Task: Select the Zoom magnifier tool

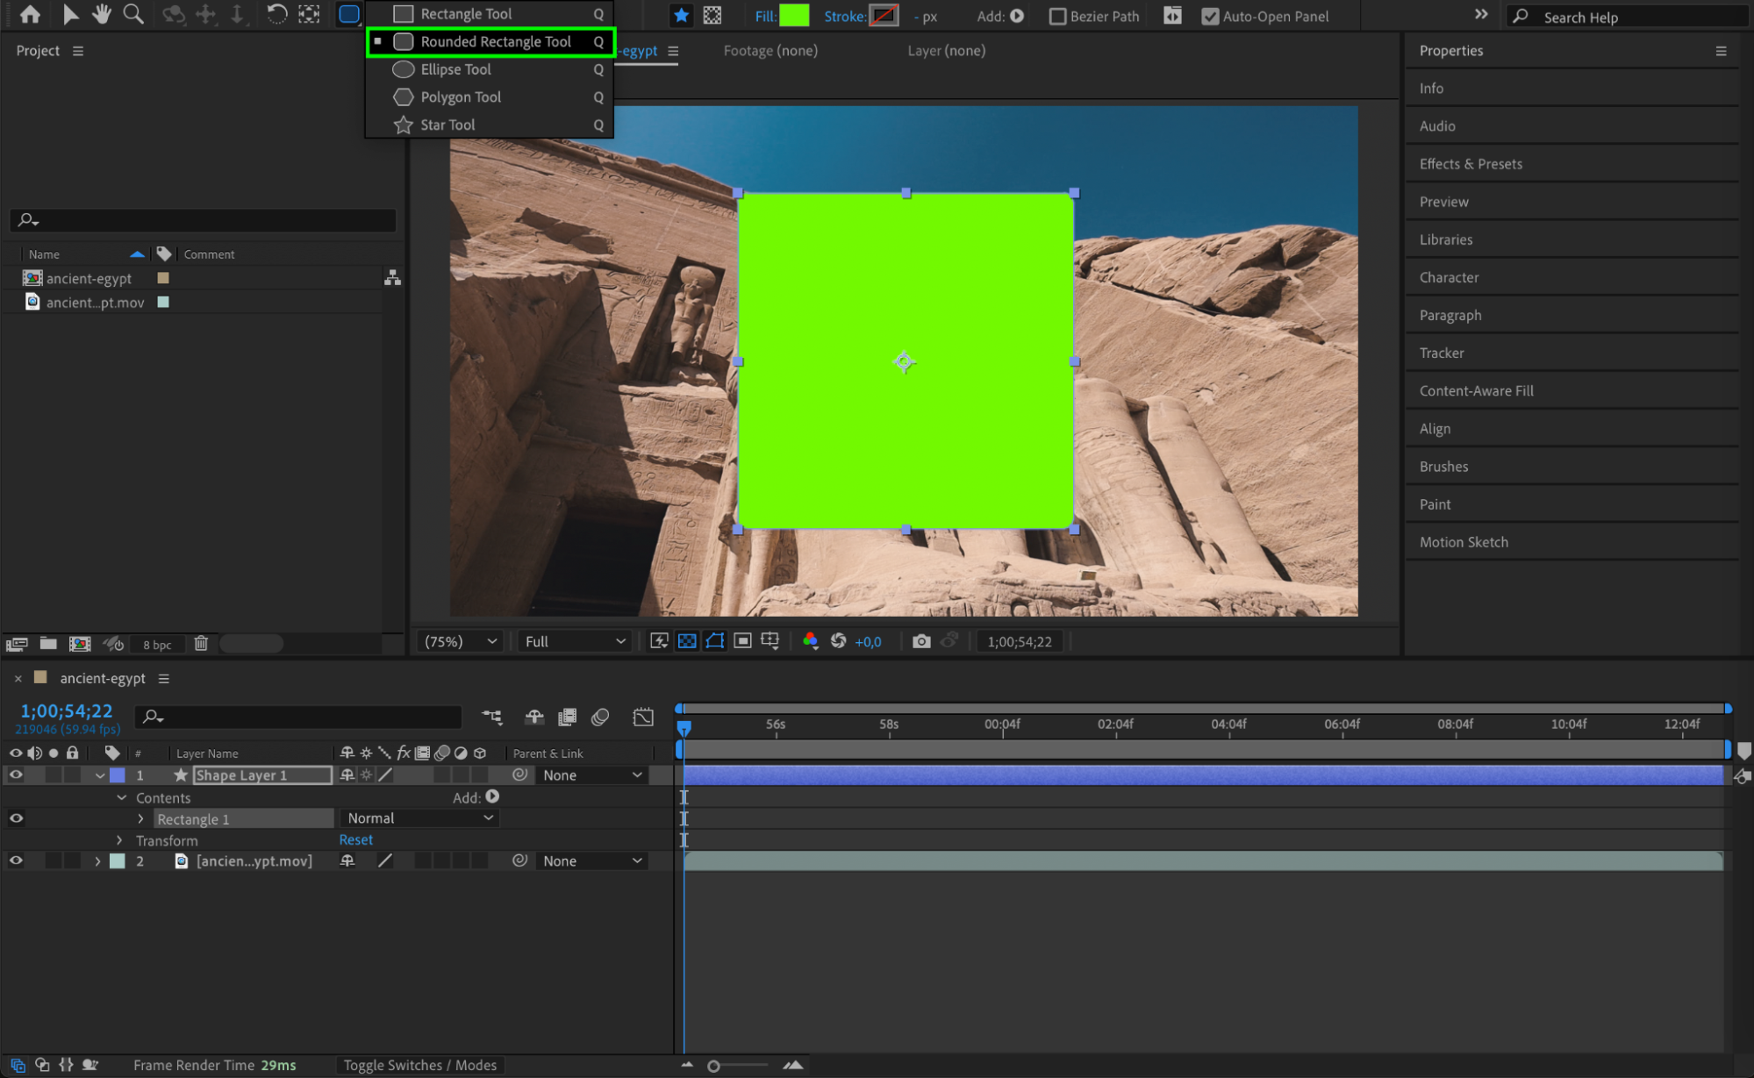Action: tap(133, 14)
